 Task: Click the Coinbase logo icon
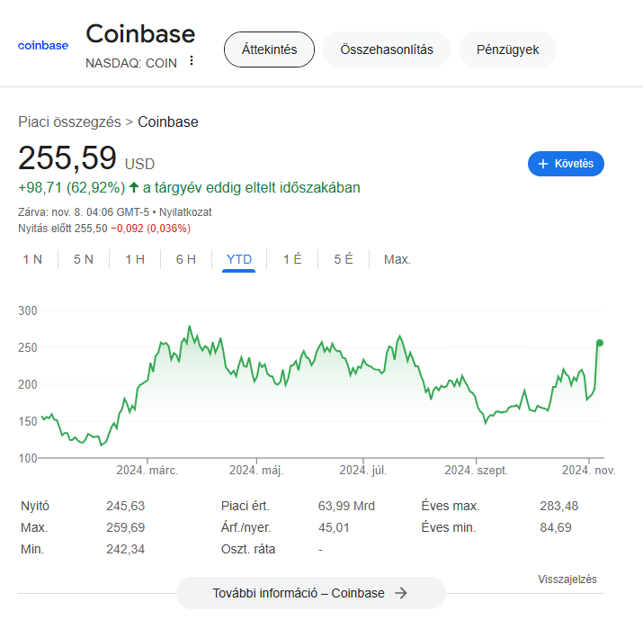(x=43, y=46)
